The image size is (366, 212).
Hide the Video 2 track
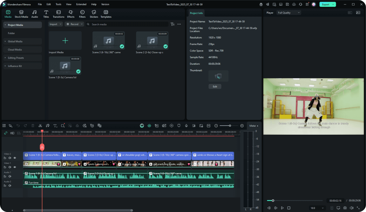pyautogui.click(x=15, y=158)
